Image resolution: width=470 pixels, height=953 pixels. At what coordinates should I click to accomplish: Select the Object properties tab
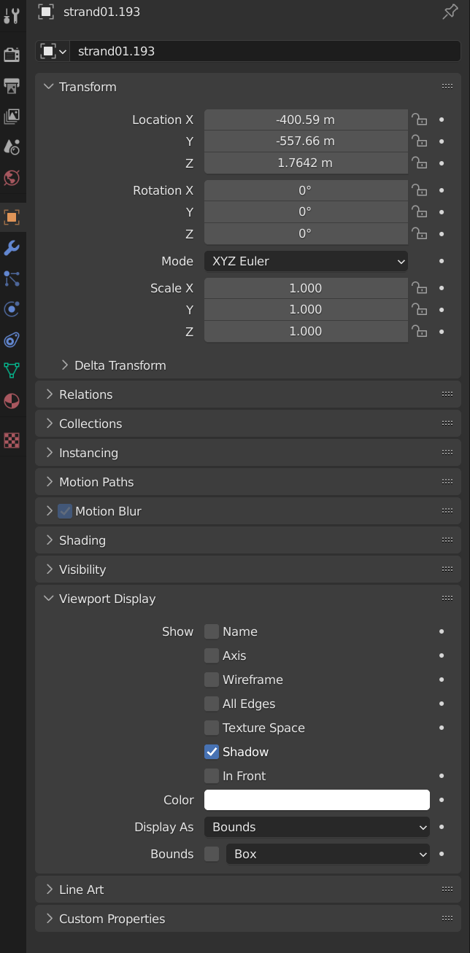pyautogui.click(x=12, y=217)
